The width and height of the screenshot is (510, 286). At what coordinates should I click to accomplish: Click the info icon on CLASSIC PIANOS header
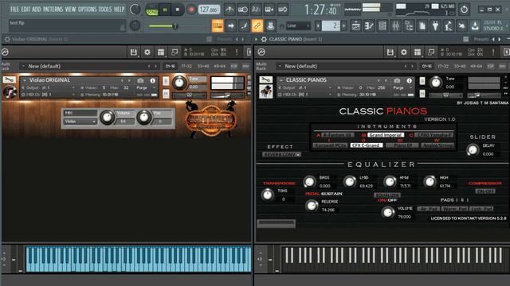click(x=409, y=80)
